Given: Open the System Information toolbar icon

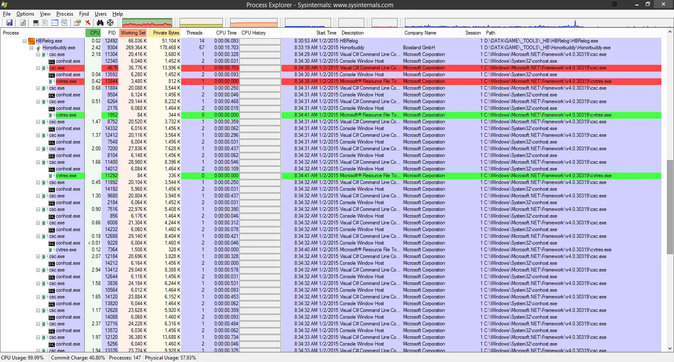Looking at the screenshot, I should 36,23.
